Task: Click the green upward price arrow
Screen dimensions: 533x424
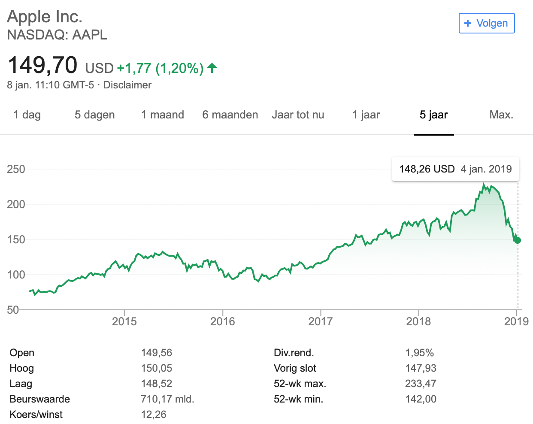Action: pos(212,68)
